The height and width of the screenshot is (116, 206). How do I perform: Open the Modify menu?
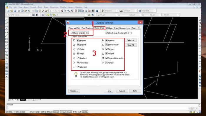pyautogui.click(x=63, y=7)
